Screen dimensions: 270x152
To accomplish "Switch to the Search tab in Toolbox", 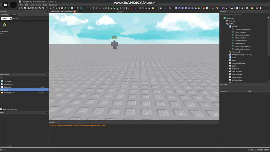I will pos(13,15).
